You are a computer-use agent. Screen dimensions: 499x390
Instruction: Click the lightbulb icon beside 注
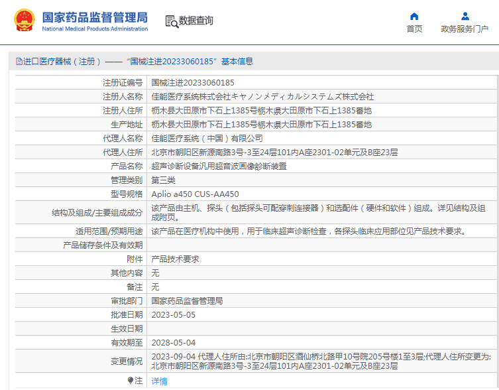coord(130,380)
